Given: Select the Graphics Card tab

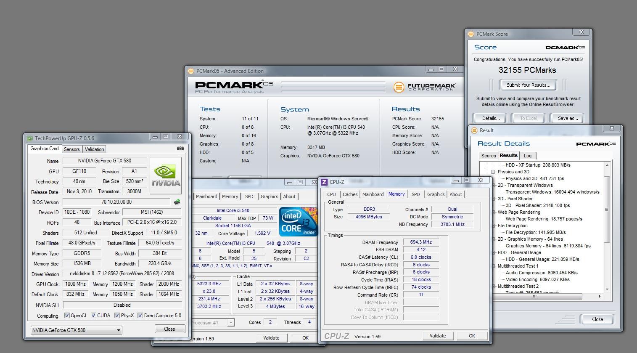Looking at the screenshot, I should pyautogui.click(x=45, y=149).
